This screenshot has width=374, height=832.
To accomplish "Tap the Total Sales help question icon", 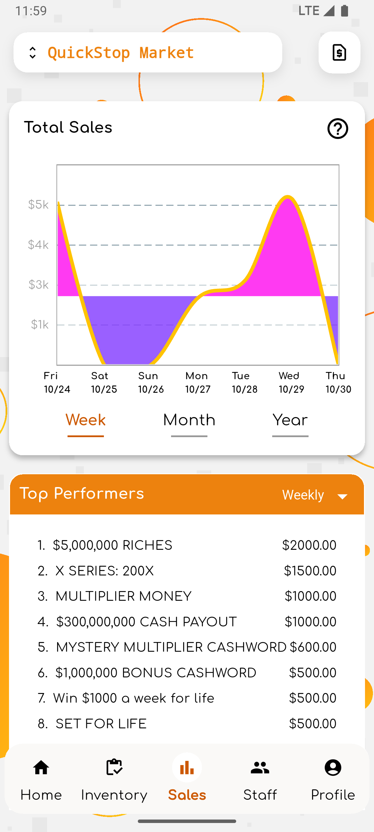I will 338,129.
